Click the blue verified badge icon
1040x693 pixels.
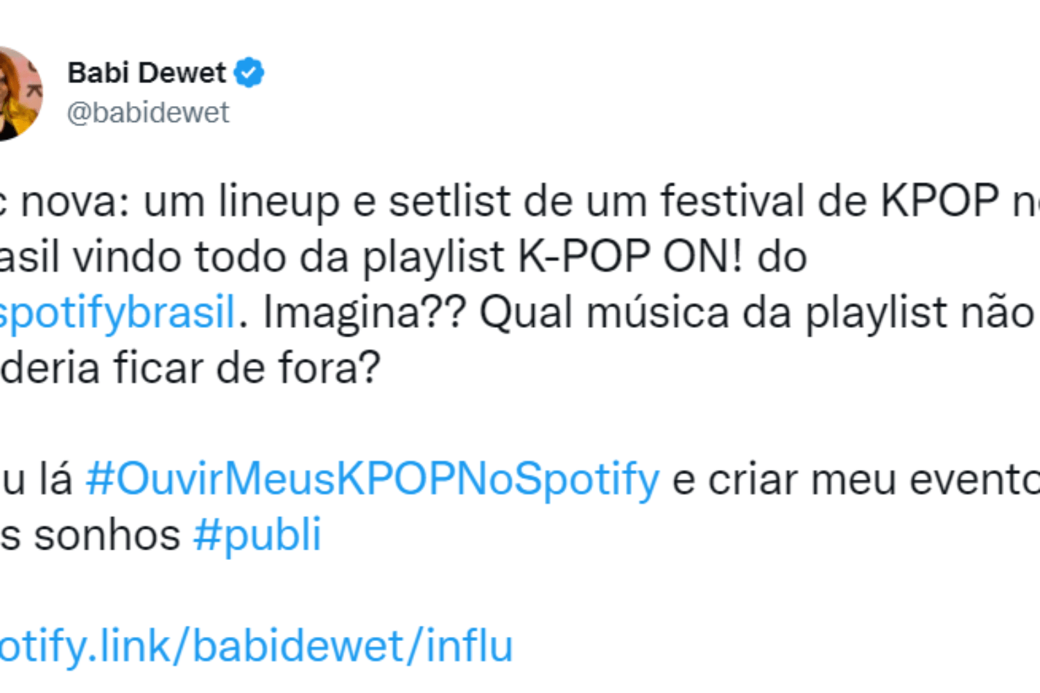pos(248,71)
